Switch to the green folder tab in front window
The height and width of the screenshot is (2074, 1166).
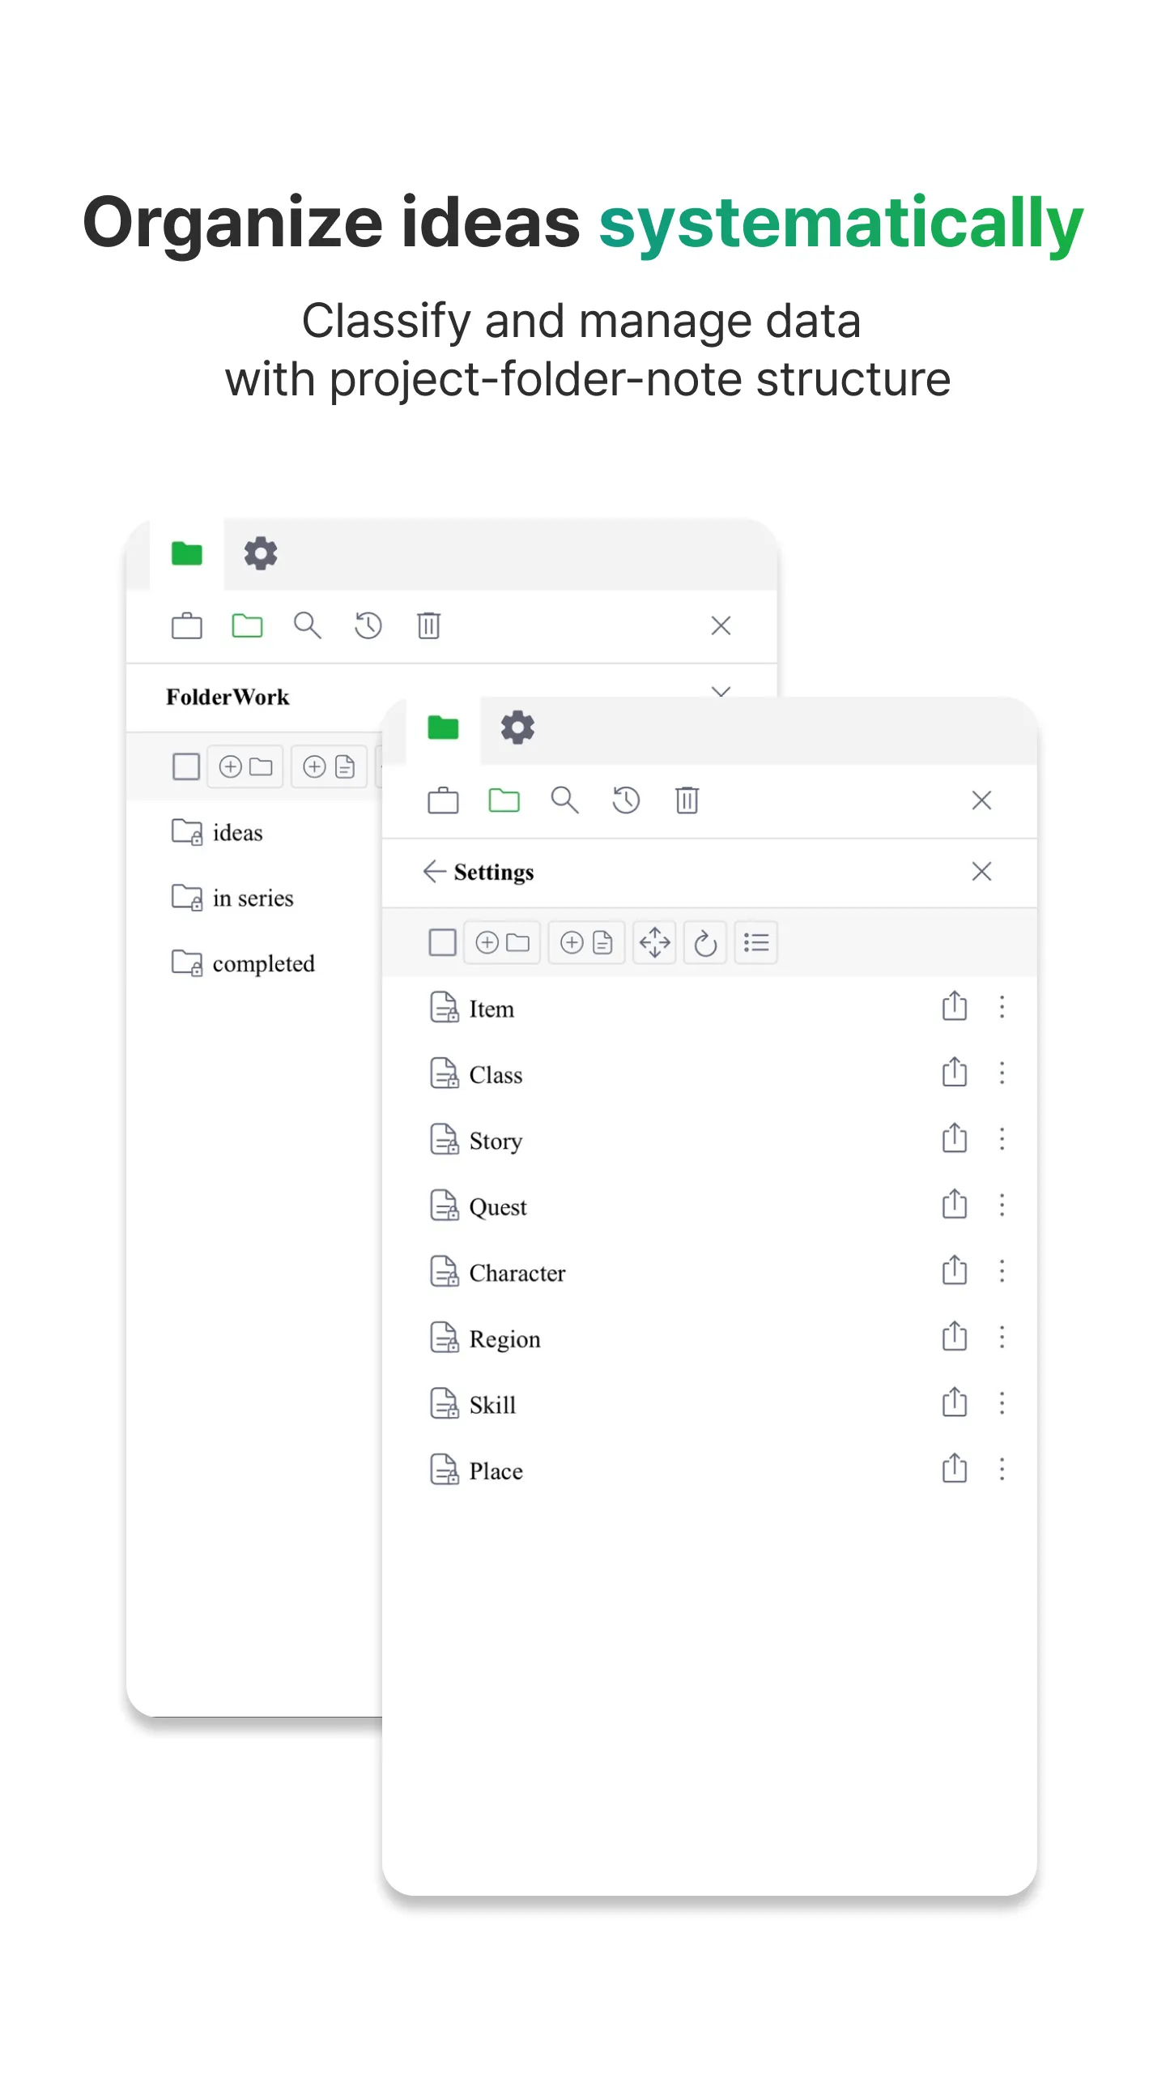443,728
